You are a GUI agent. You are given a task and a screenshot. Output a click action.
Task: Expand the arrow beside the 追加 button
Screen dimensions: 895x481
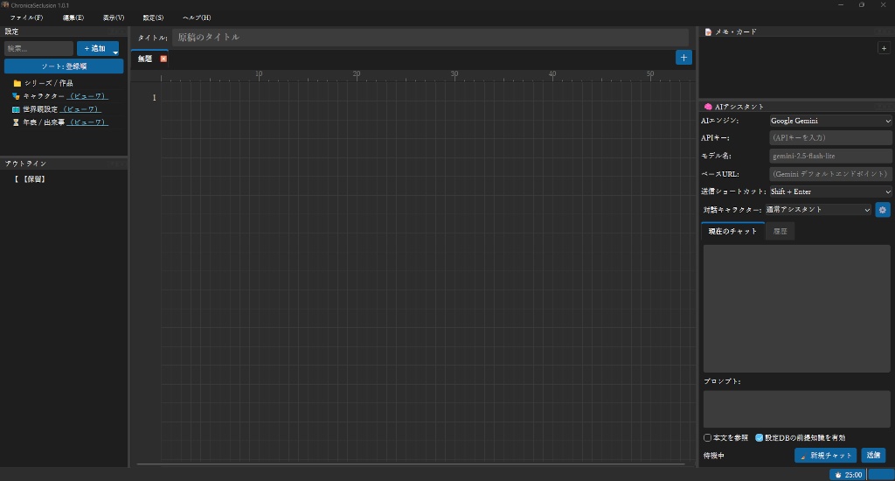115,52
